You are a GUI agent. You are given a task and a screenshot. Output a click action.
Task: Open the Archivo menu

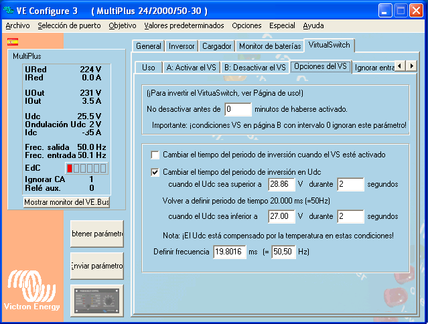[x=17, y=25]
